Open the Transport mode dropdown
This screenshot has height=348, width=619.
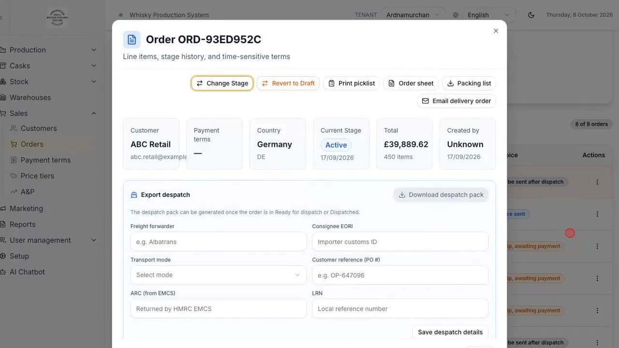tap(218, 275)
